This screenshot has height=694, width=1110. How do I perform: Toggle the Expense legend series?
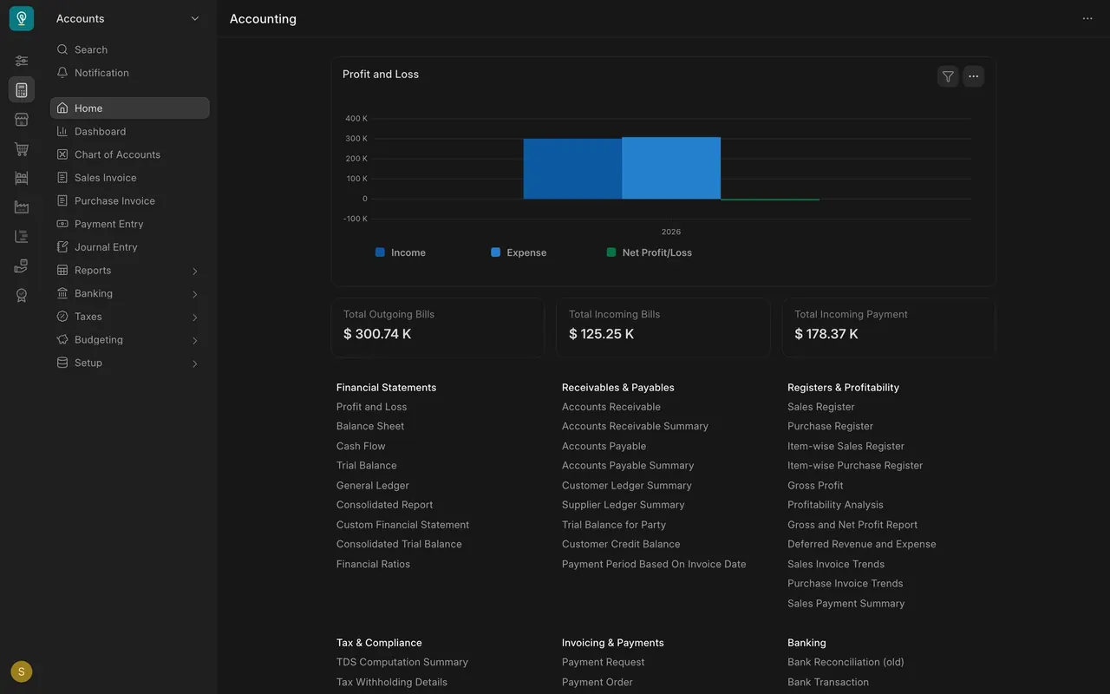pyautogui.click(x=519, y=252)
